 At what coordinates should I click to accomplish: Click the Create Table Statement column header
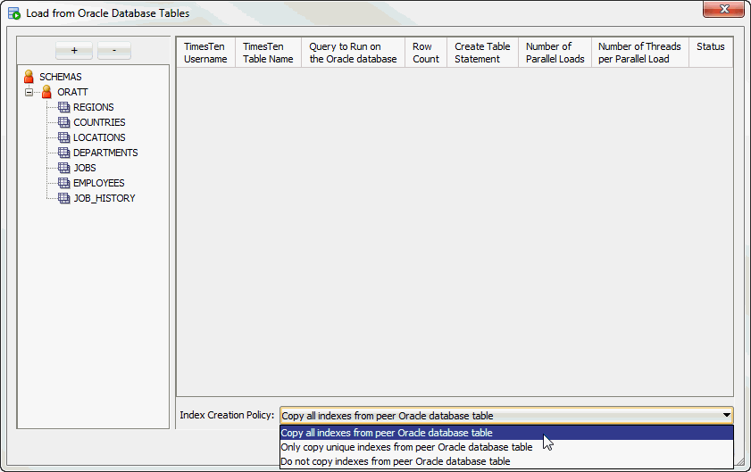pyautogui.click(x=482, y=53)
